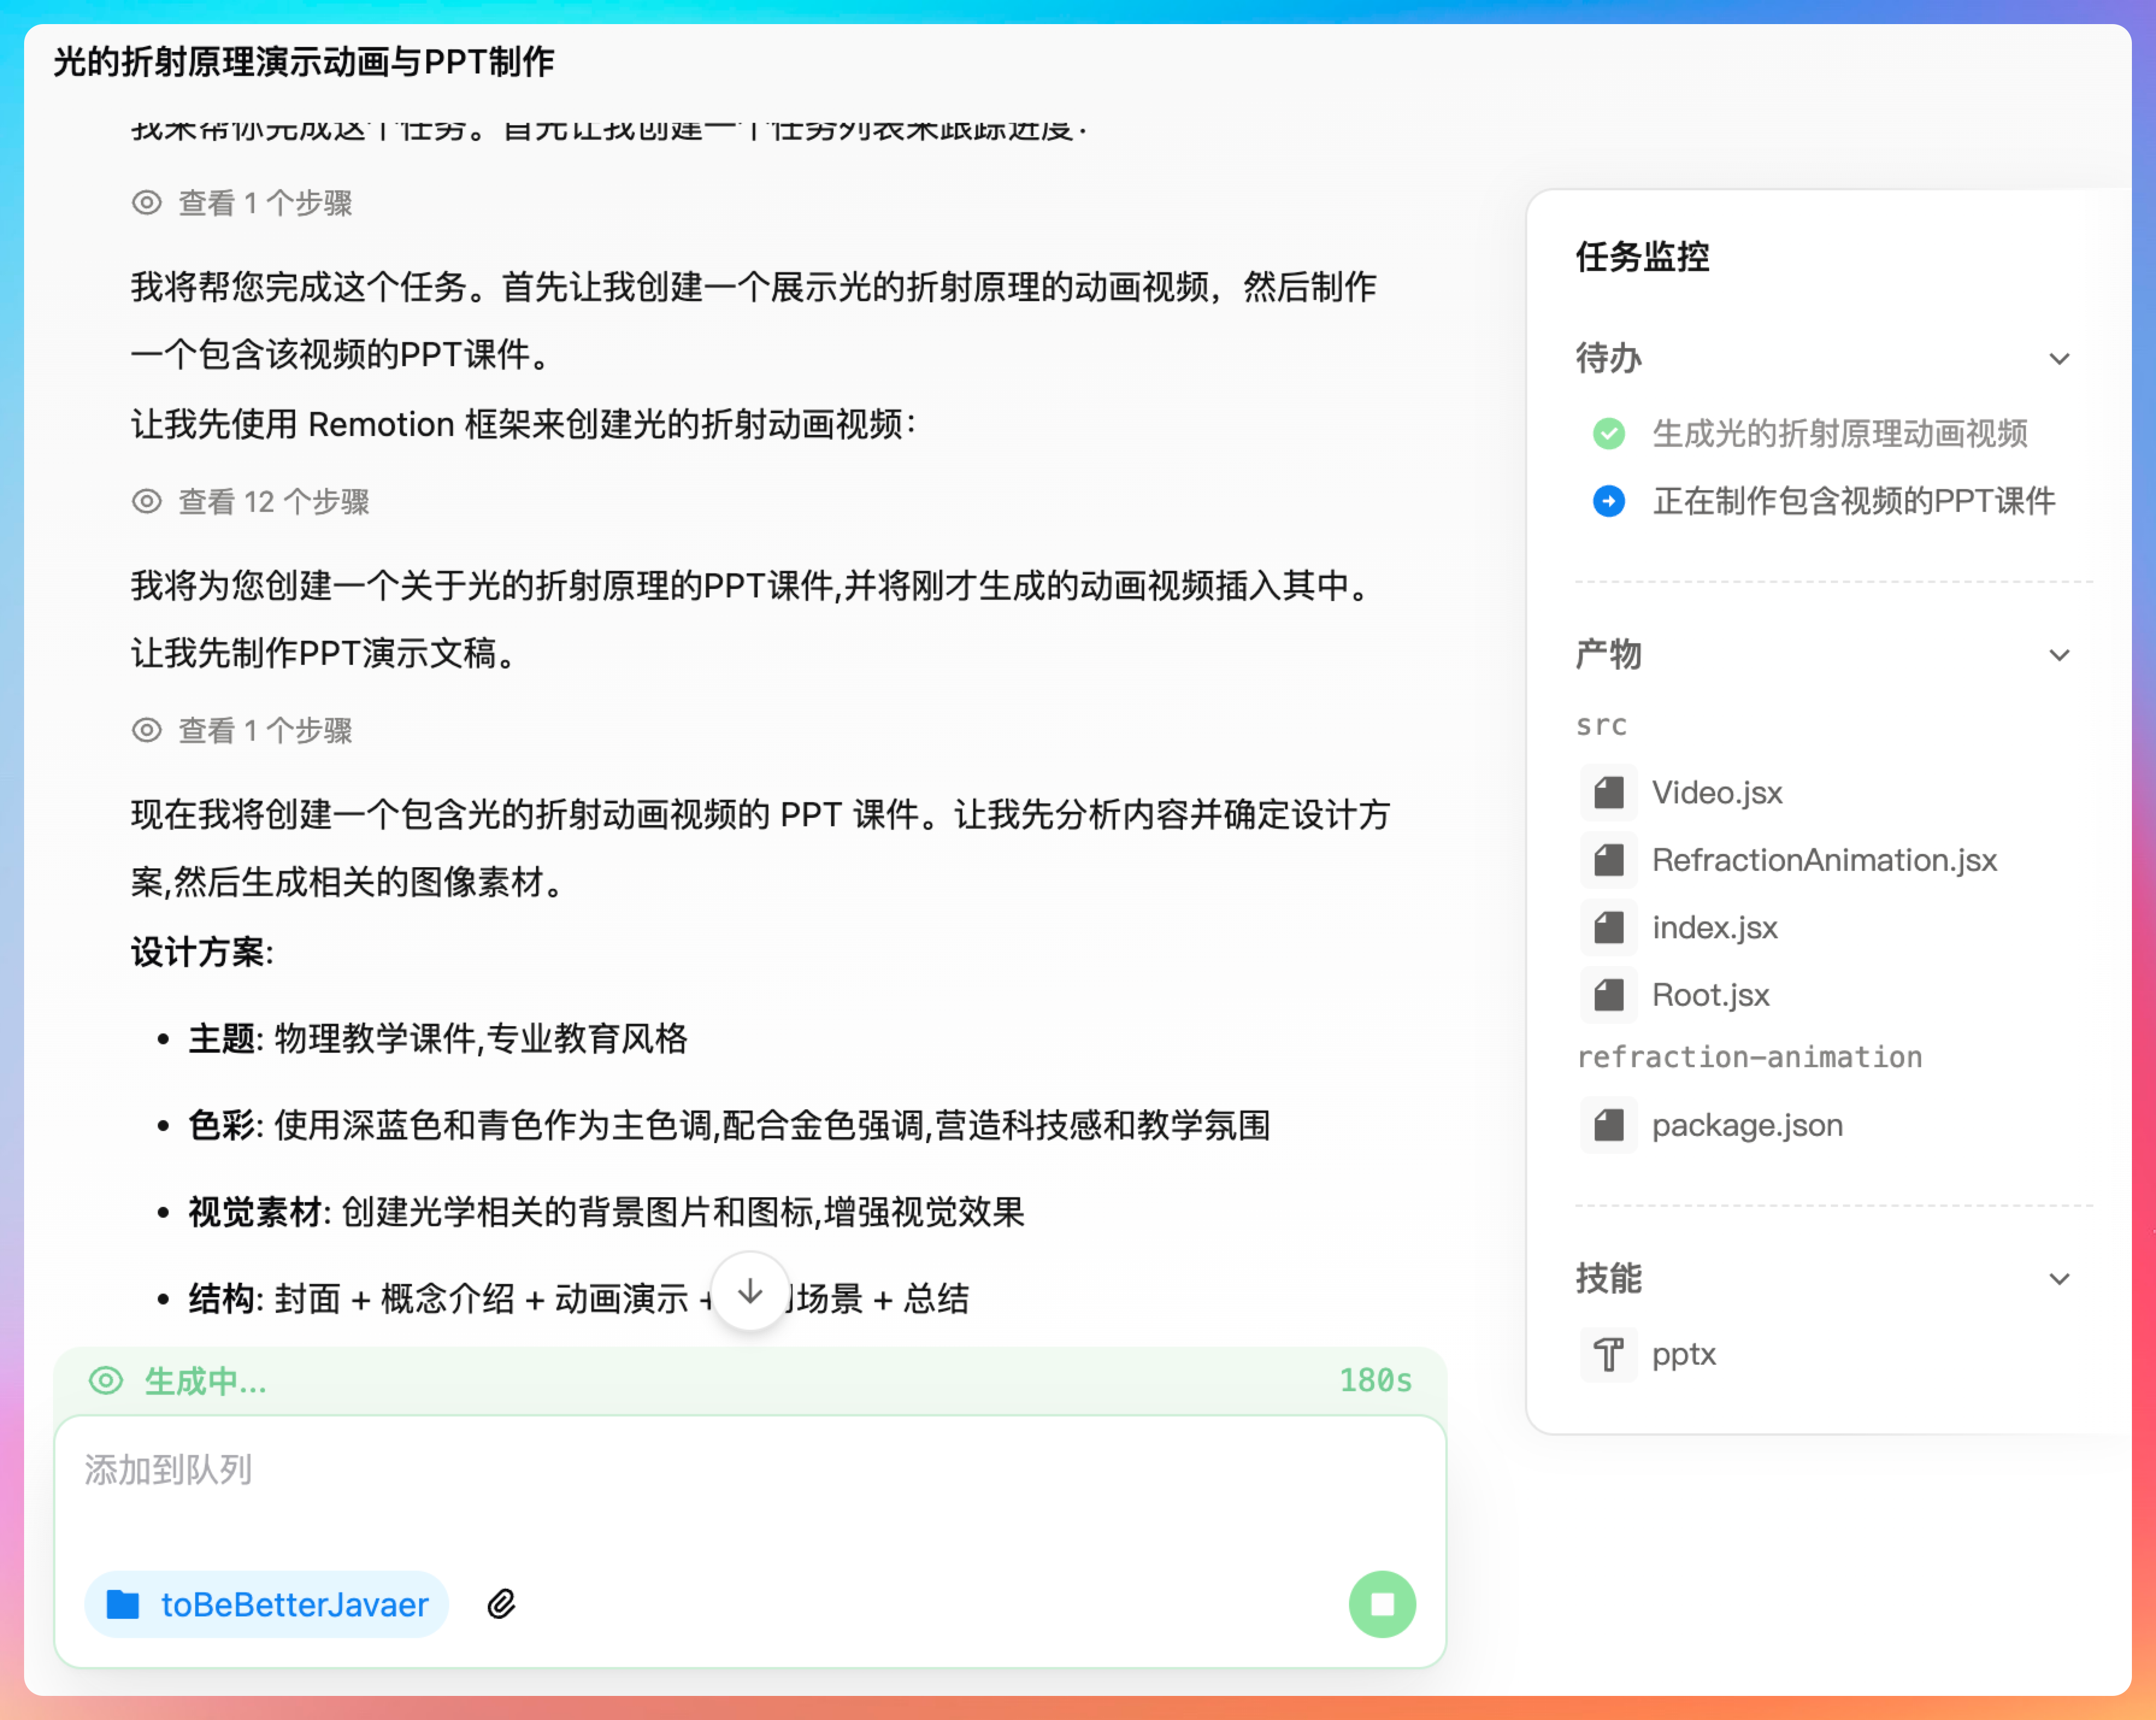
Task: Open the index.jsx file
Action: [x=1714, y=928]
